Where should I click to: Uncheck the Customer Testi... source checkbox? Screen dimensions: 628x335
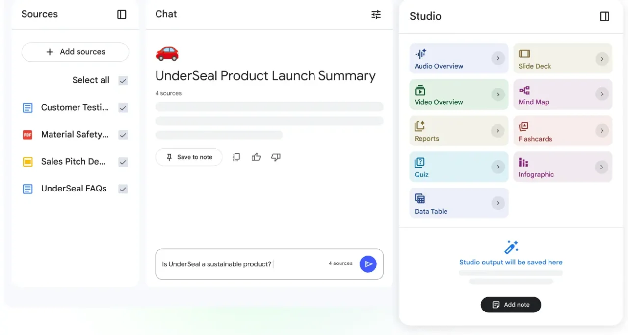point(123,108)
